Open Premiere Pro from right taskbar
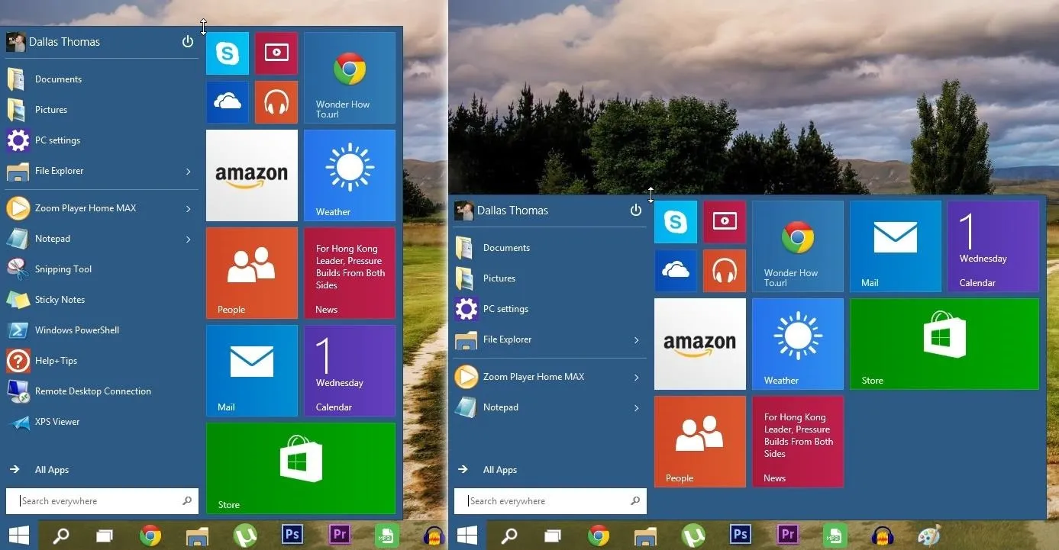The height and width of the screenshot is (550, 1059). tap(787, 536)
